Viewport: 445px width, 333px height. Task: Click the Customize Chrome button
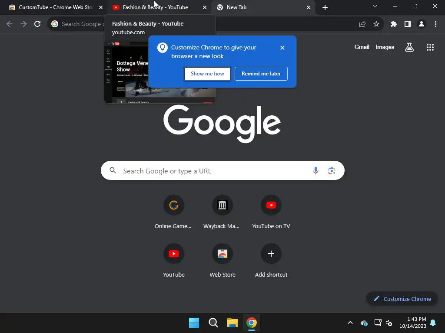(x=402, y=299)
